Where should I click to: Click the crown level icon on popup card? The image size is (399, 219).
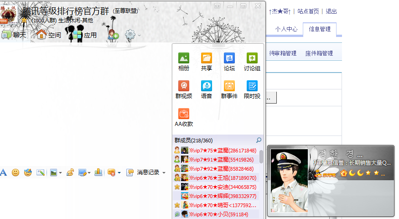click(344, 173)
